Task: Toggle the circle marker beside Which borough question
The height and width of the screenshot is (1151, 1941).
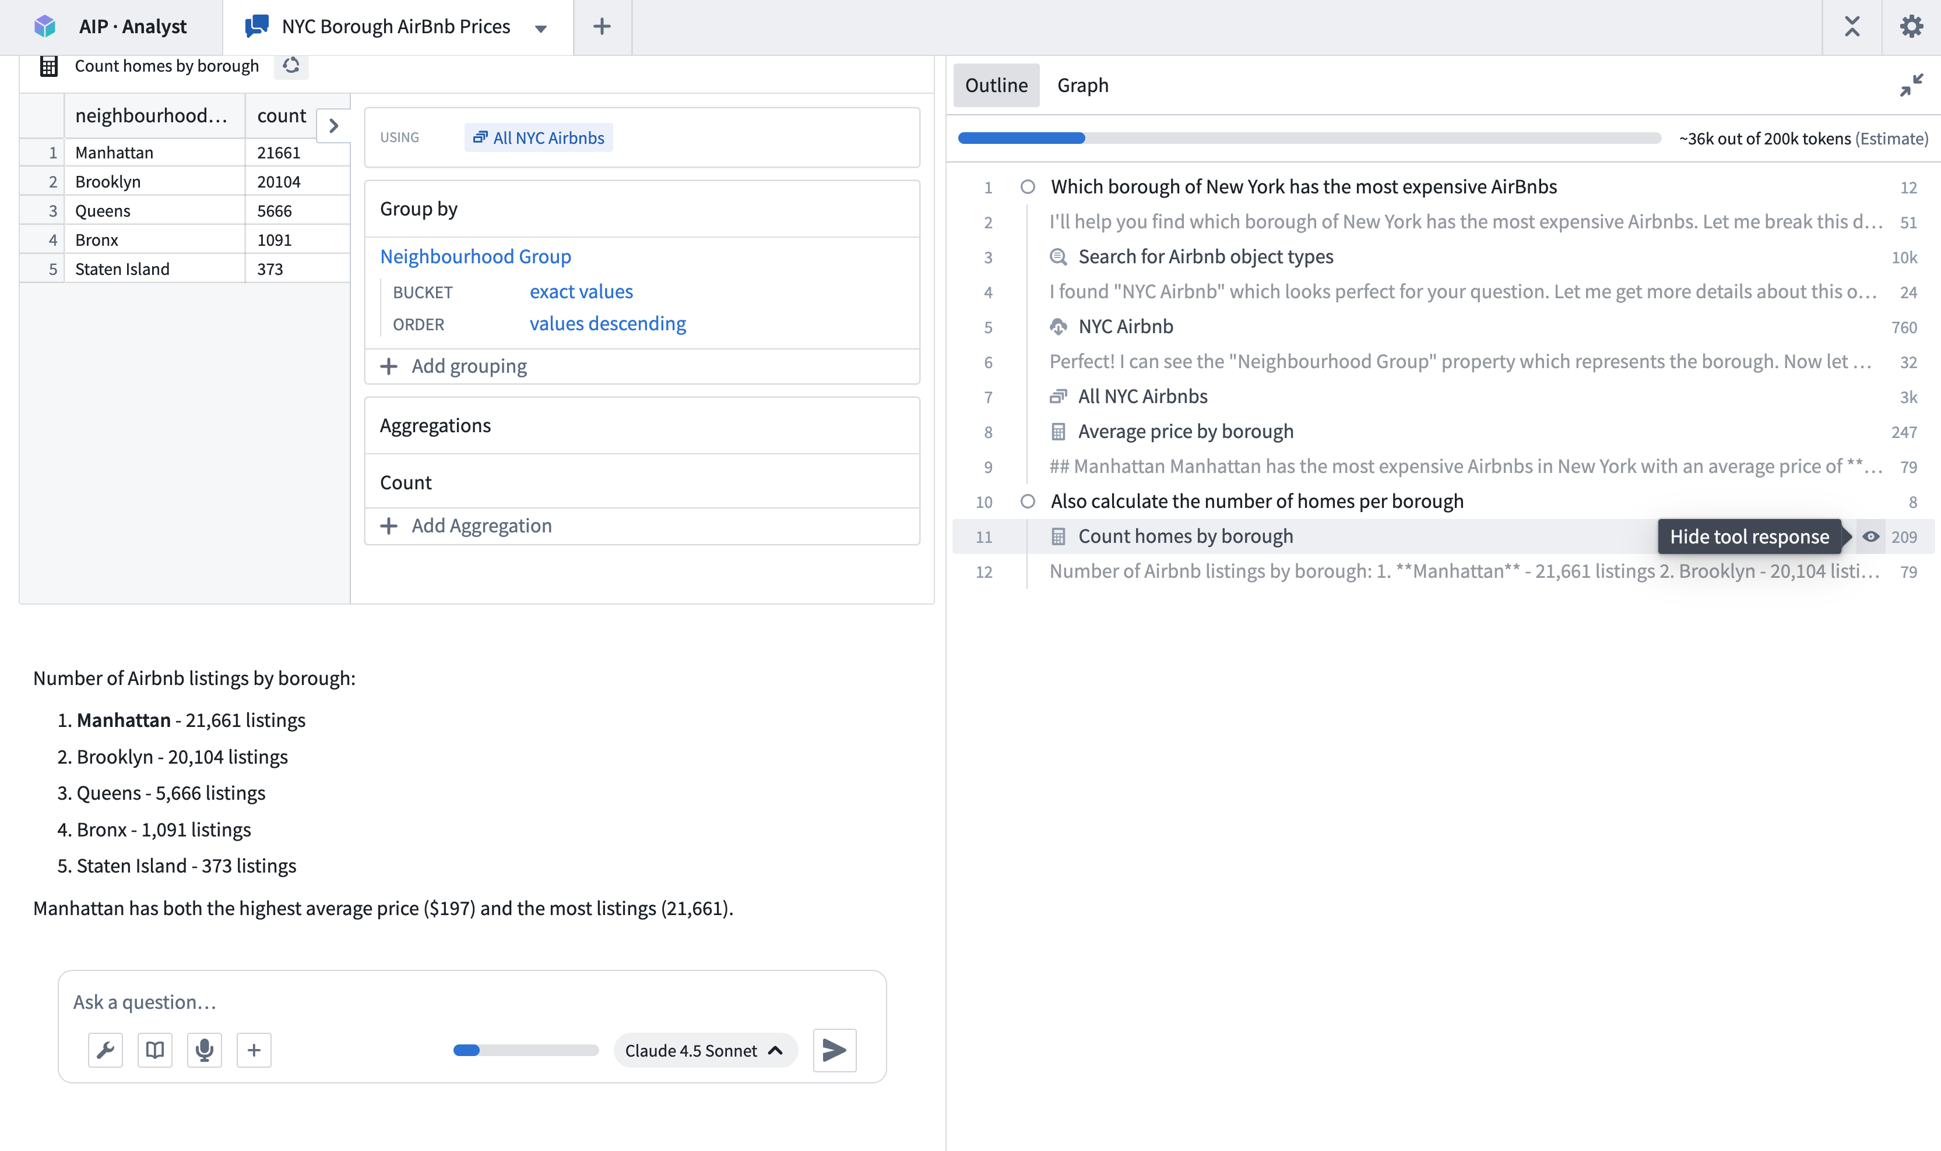Action: [1028, 187]
